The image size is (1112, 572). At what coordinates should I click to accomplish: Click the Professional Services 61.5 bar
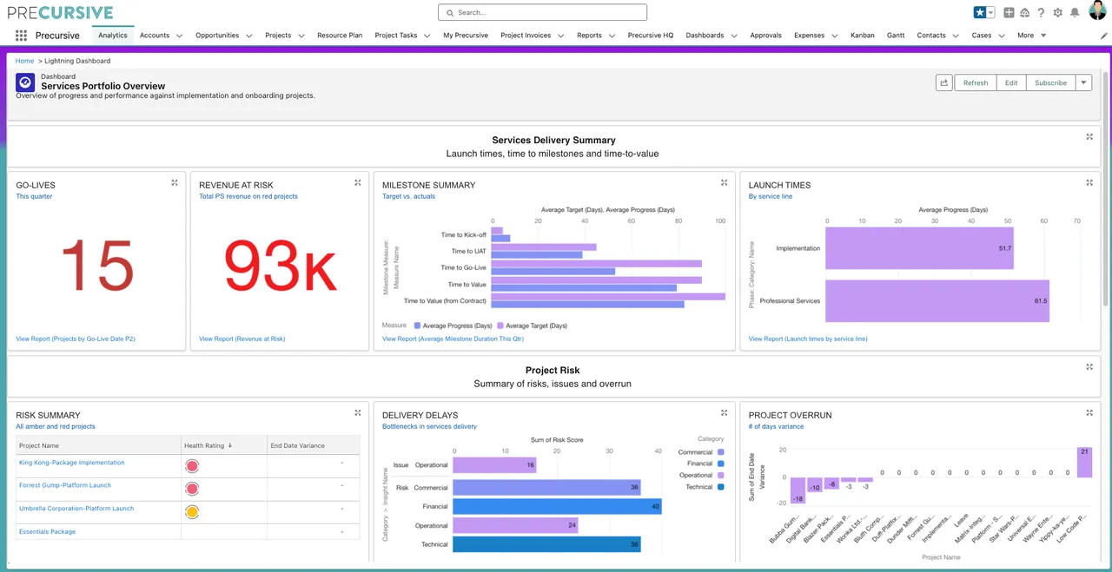[x=937, y=301]
